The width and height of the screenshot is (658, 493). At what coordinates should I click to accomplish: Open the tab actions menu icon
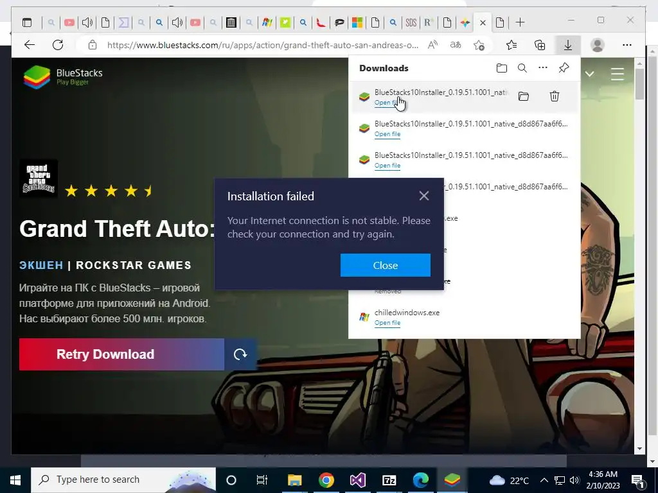pyautogui.click(x=27, y=22)
